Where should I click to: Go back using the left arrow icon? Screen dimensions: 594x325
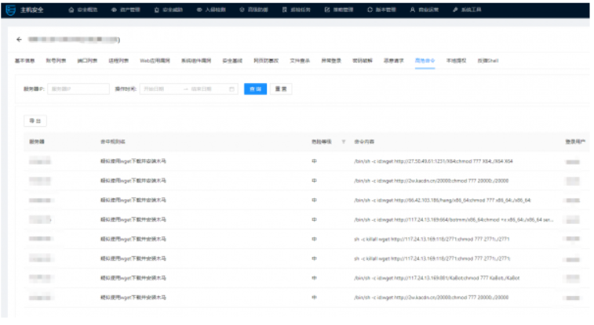pos(19,39)
